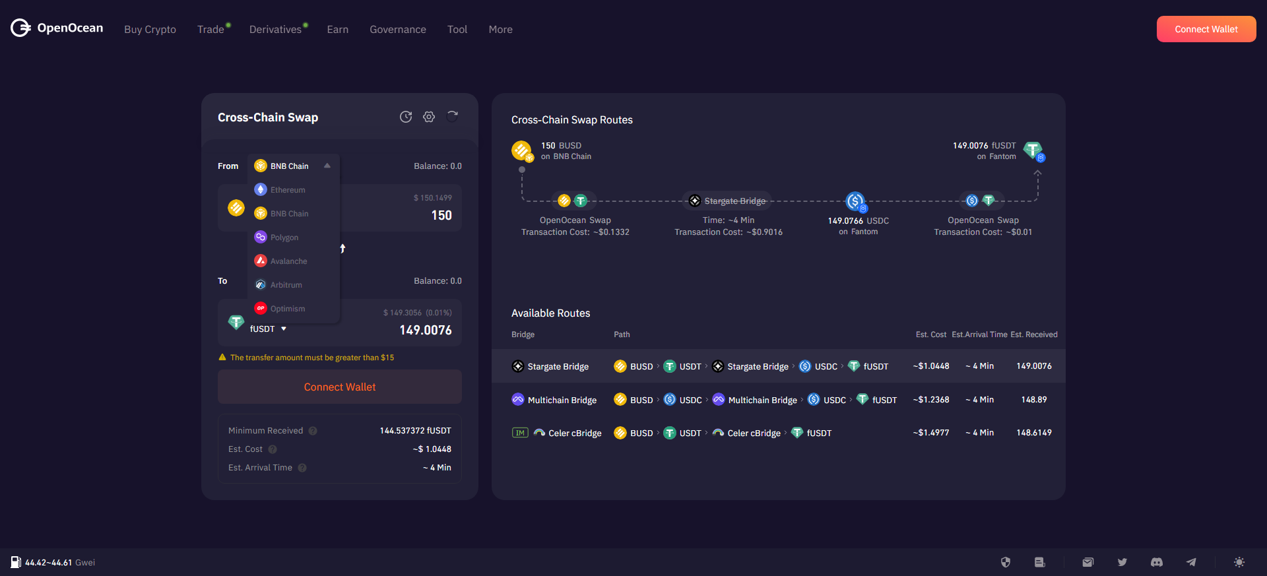Open the Twitter link icon
The width and height of the screenshot is (1267, 576).
pyautogui.click(x=1122, y=562)
